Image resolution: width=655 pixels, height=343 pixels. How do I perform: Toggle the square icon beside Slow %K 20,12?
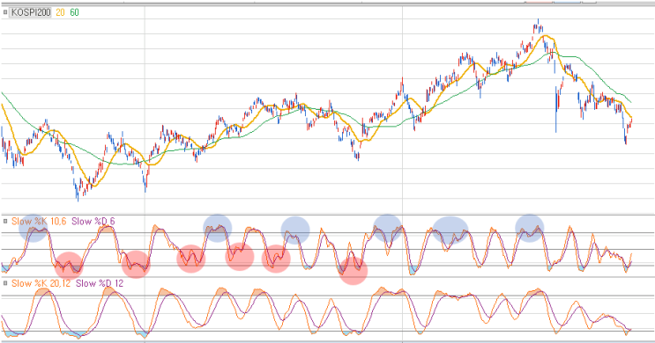(5, 283)
